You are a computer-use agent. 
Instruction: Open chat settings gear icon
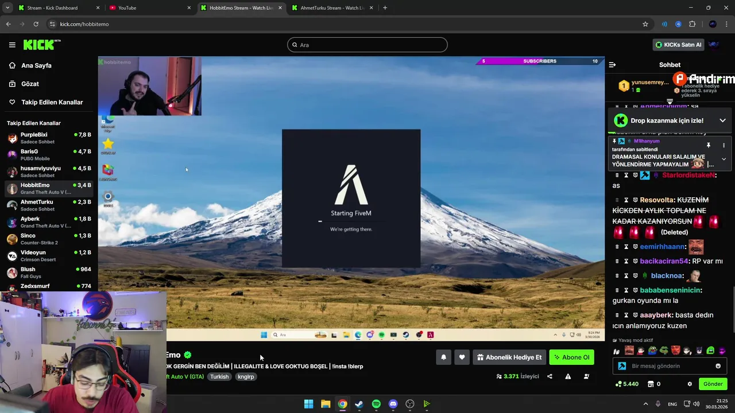690,384
